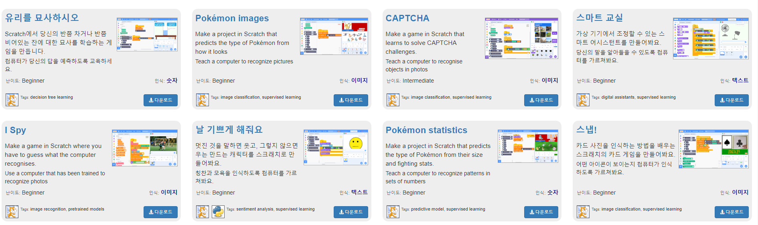Click Intermediate difficulty on CAPTCHA card
Screen dimensions: 758x225
(x=418, y=81)
